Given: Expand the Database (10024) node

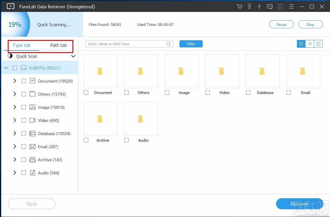Looking at the screenshot, I should coord(15,134).
